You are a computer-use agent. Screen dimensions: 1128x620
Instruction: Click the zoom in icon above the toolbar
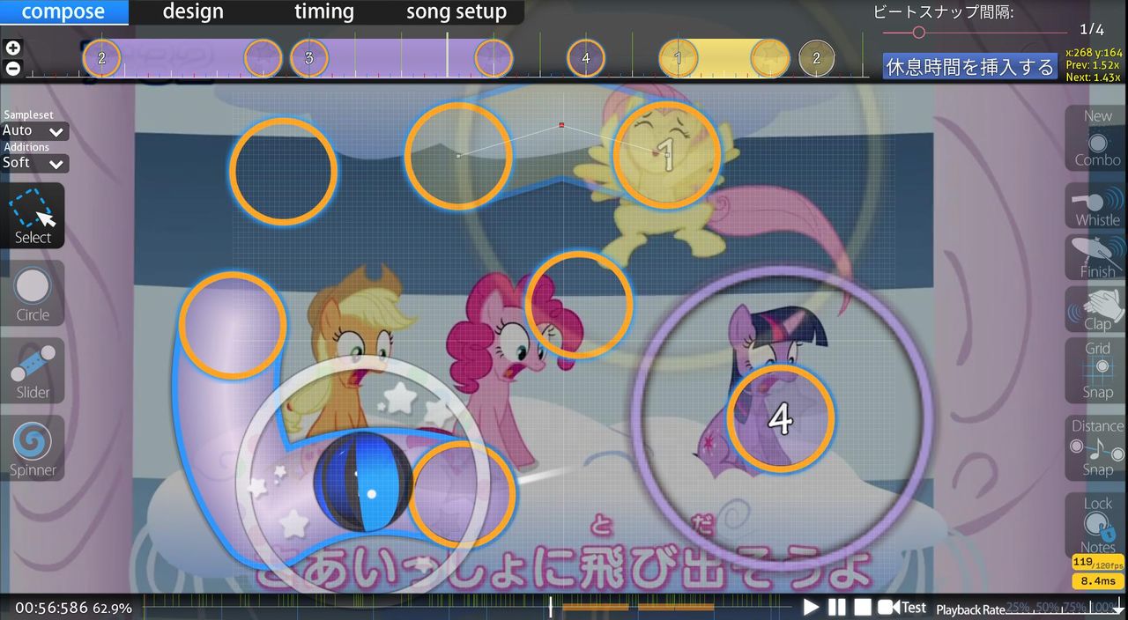[12, 48]
